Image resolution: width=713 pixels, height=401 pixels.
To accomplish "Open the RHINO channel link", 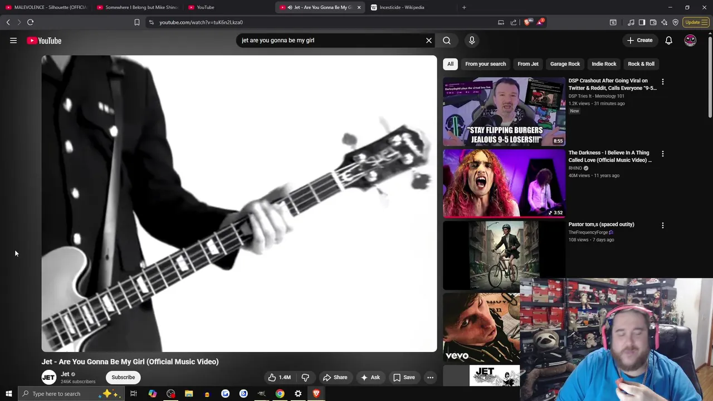I will [575, 168].
